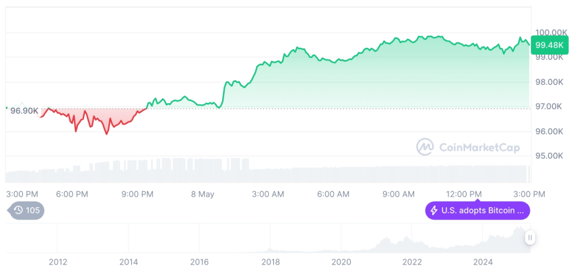The width and height of the screenshot is (579, 270).
Task: Click the 95.00K price axis label
Action: (549, 156)
